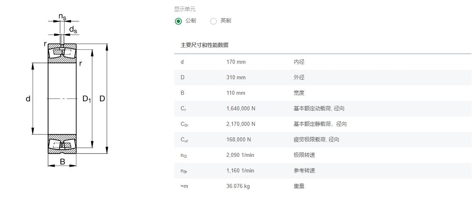
Task: Click the 英制 label text
Action: 226,21
